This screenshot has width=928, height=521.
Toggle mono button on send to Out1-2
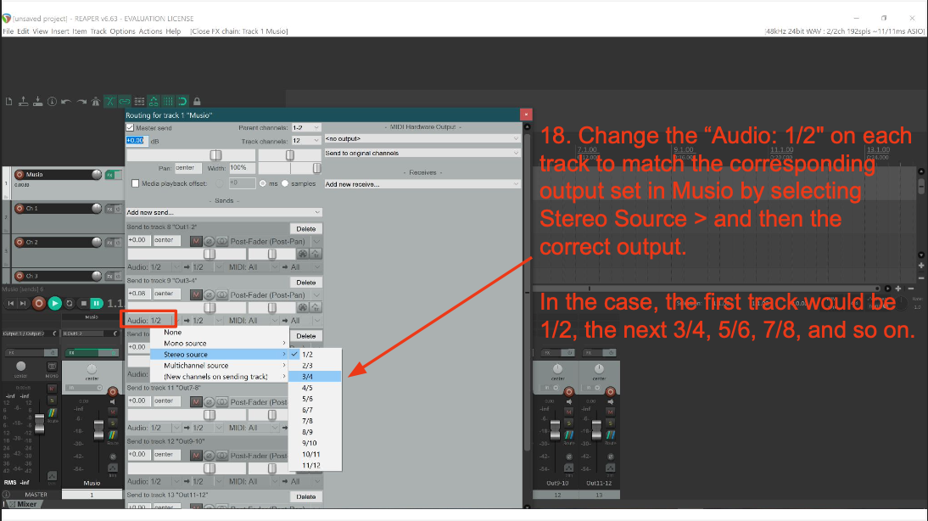(222, 241)
